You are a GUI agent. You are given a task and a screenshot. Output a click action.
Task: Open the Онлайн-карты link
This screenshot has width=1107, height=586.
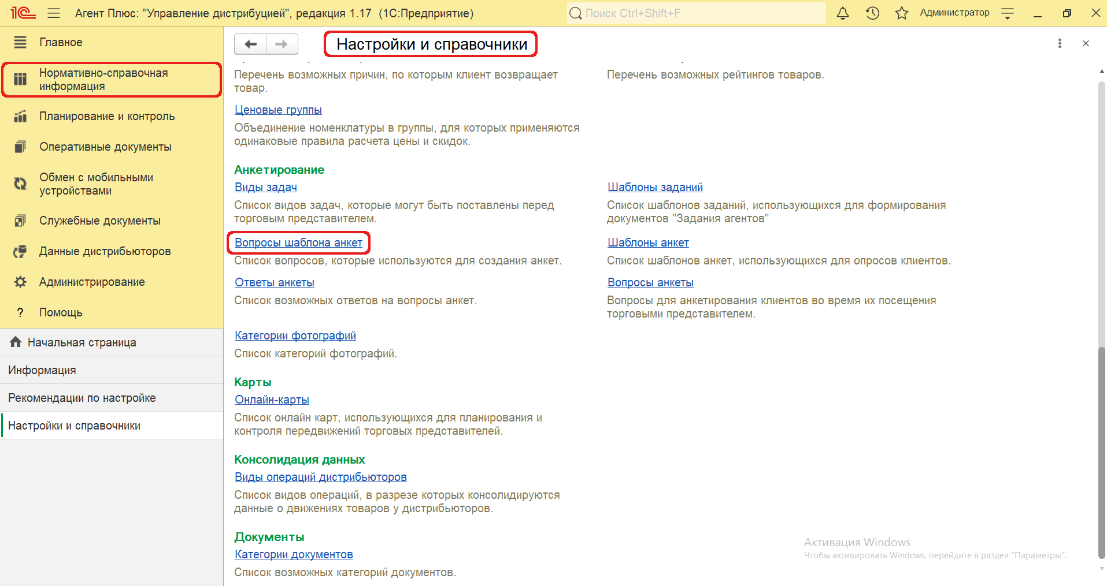pos(272,400)
